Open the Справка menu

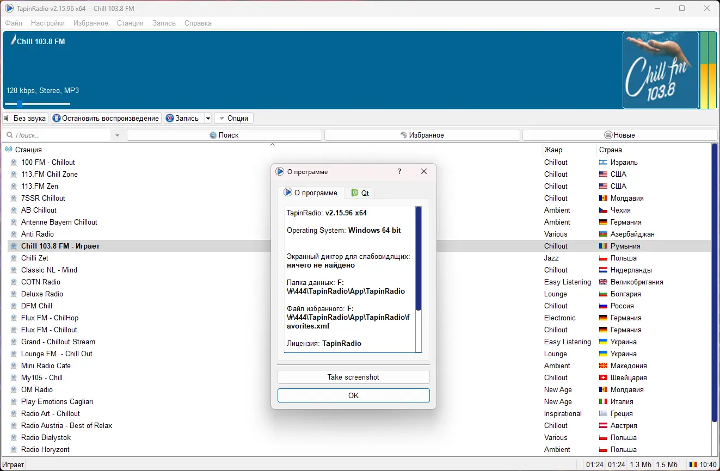click(x=198, y=23)
